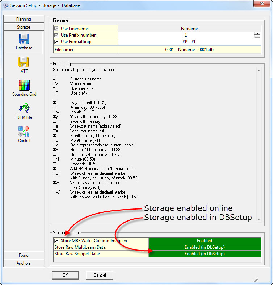
Task: Open the Anchors section tab
Action: click(x=24, y=263)
